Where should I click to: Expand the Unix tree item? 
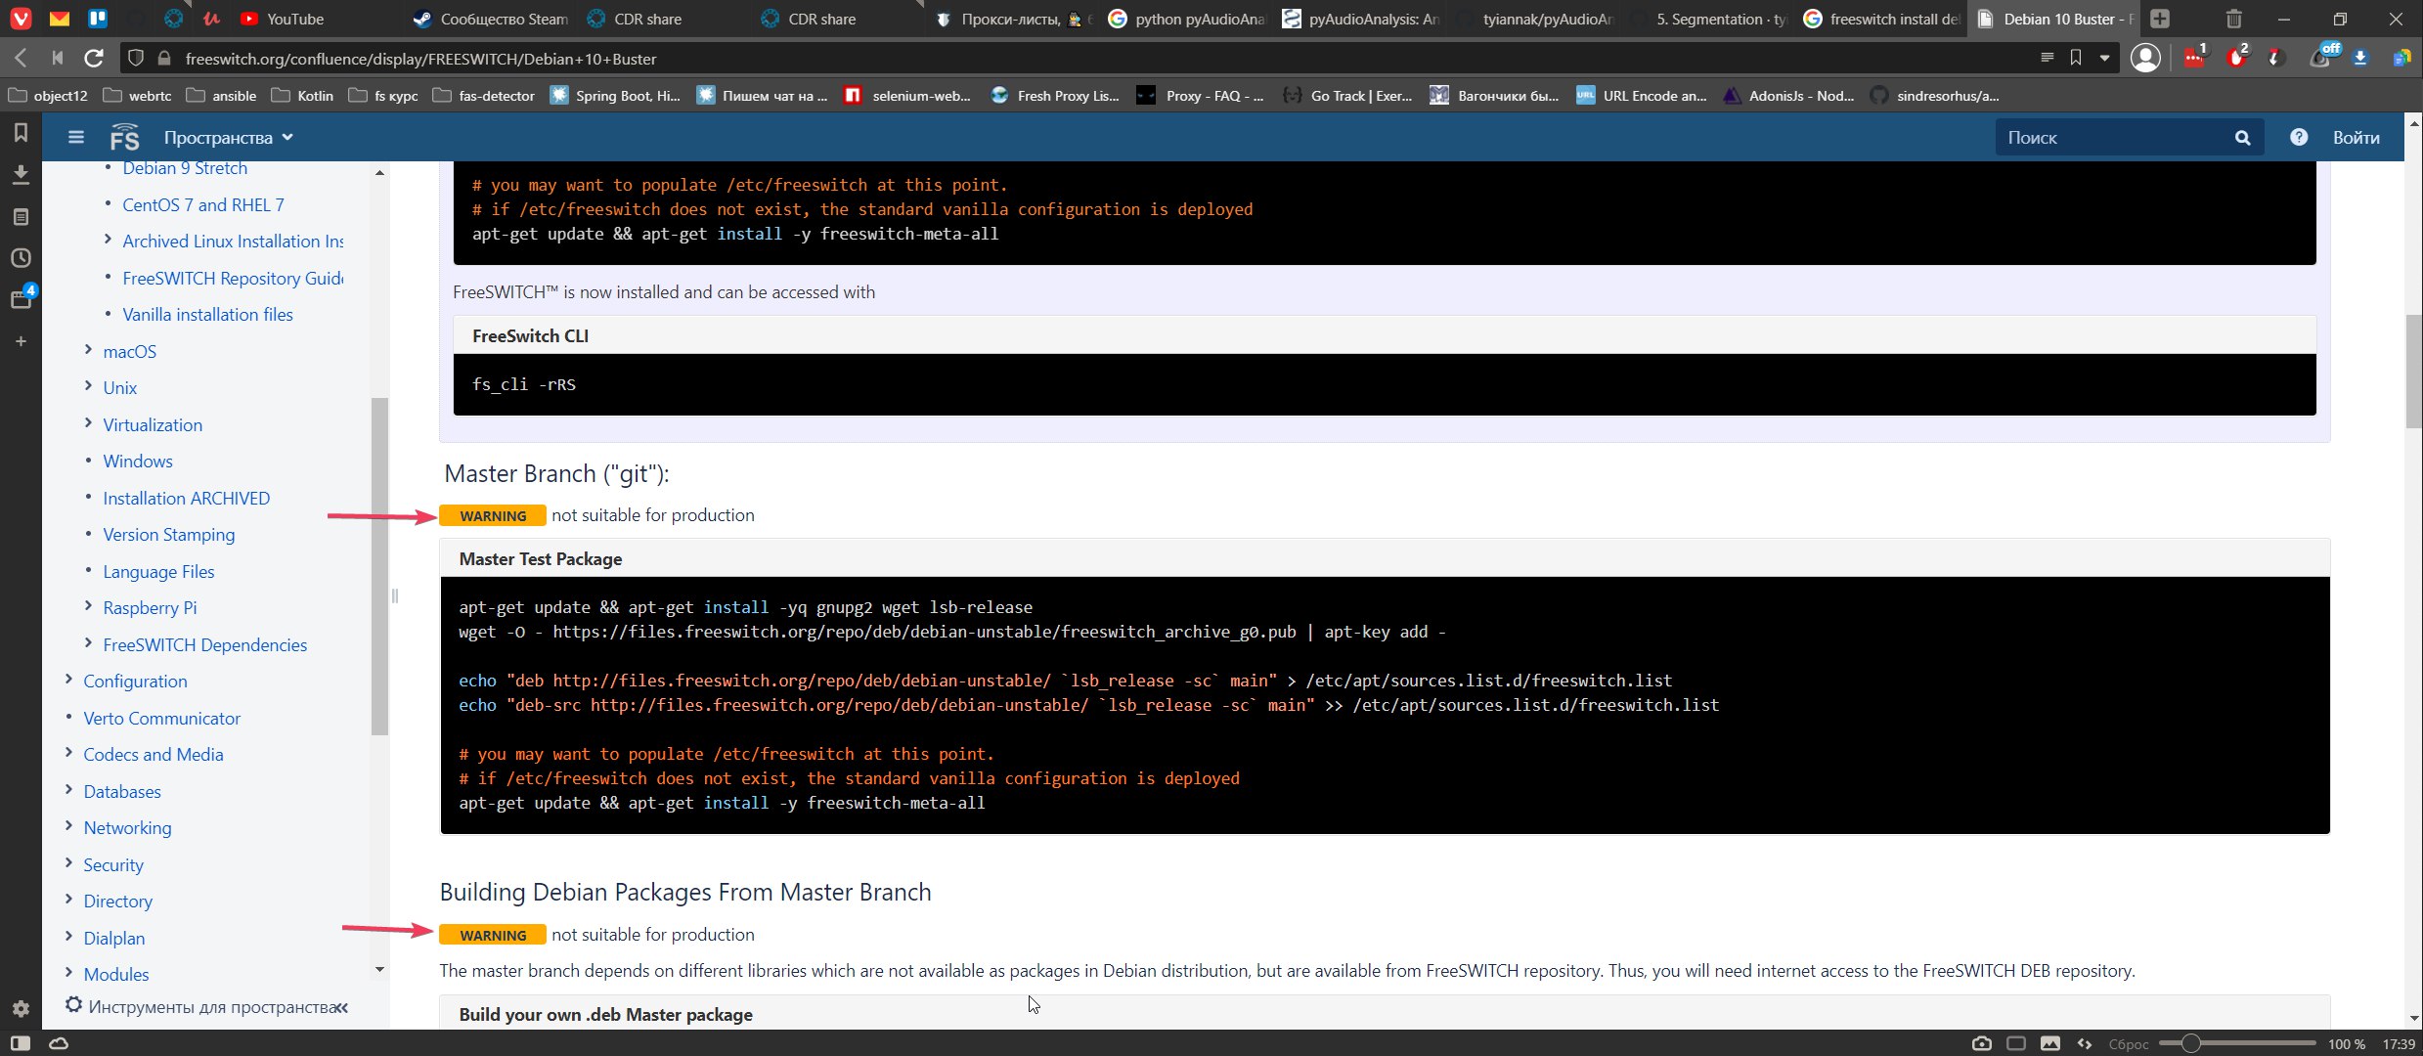[88, 386]
